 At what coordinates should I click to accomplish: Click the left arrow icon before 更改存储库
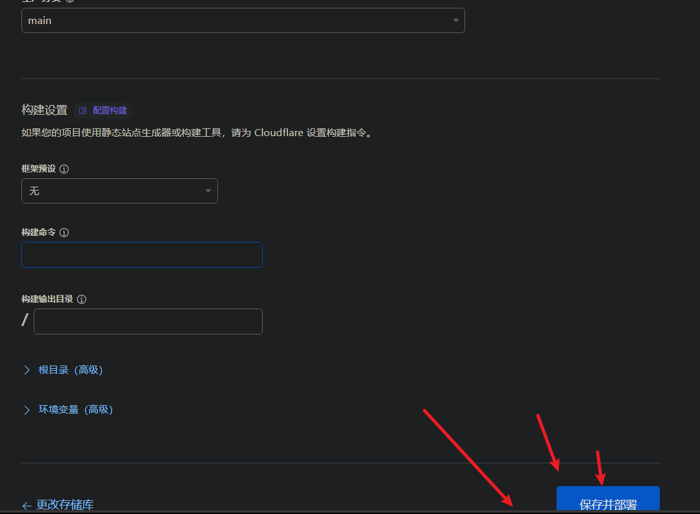[x=27, y=505]
